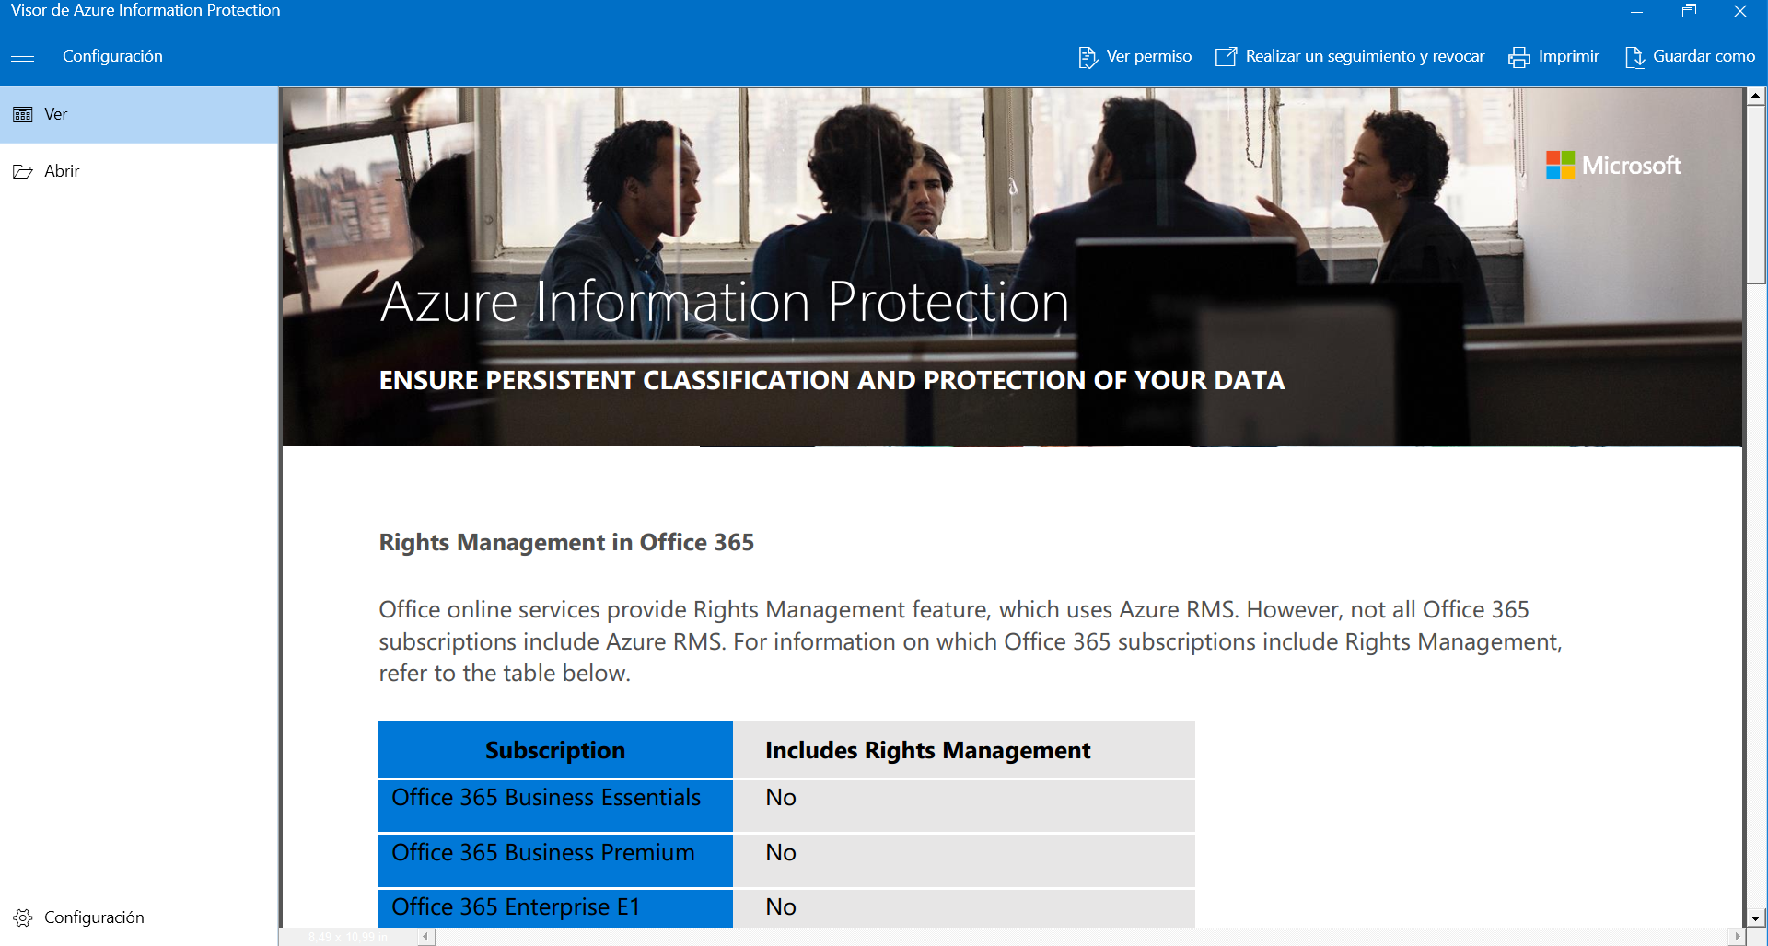Open a file using the Abrir folder icon
The image size is (1768, 946).
pyautogui.click(x=22, y=170)
